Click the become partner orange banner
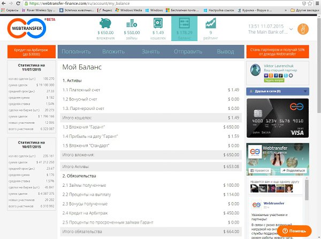The image size is (321, 239). coord(278,51)
